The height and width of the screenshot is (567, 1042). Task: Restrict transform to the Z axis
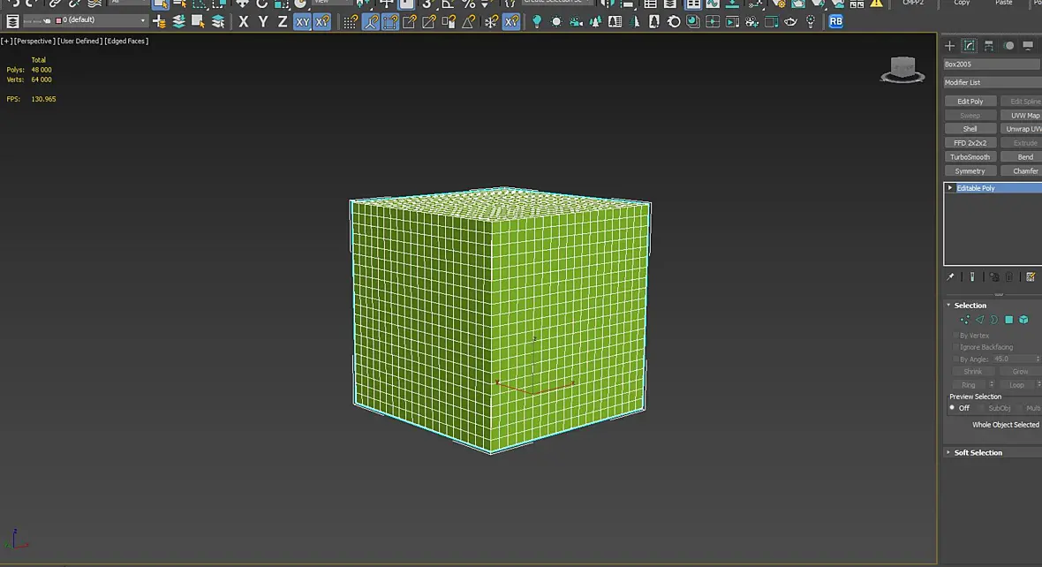(283, 22)
